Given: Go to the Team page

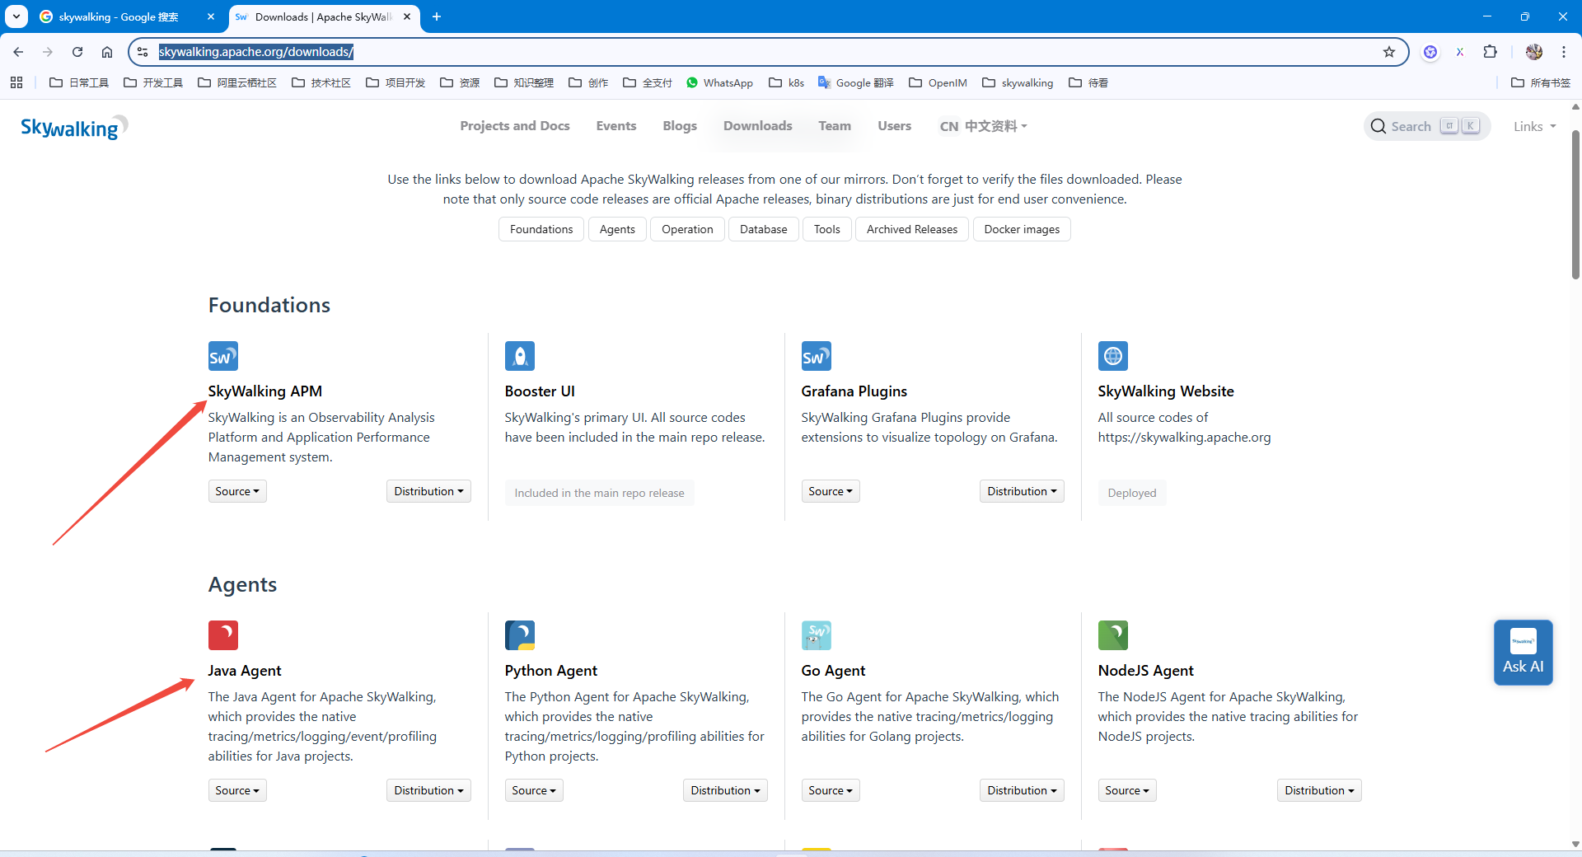Looking at the screenshot, I should pos(835,126).
